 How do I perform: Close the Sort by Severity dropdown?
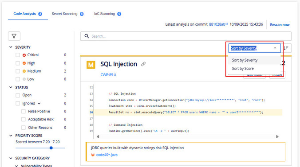(275, 48)
